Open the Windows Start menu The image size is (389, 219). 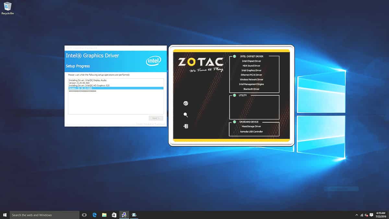coord(5,215)
